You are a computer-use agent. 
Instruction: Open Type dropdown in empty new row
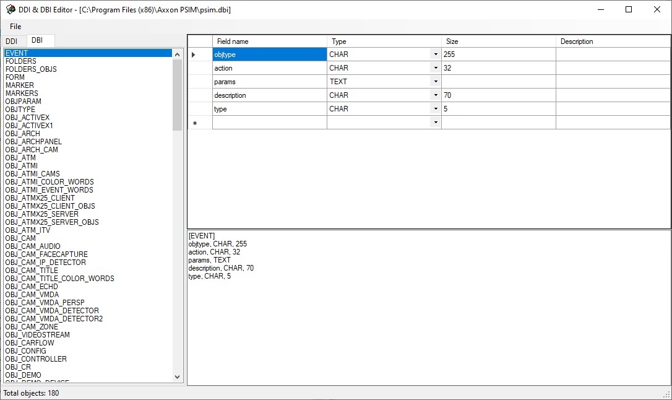(x=436, y=123)
